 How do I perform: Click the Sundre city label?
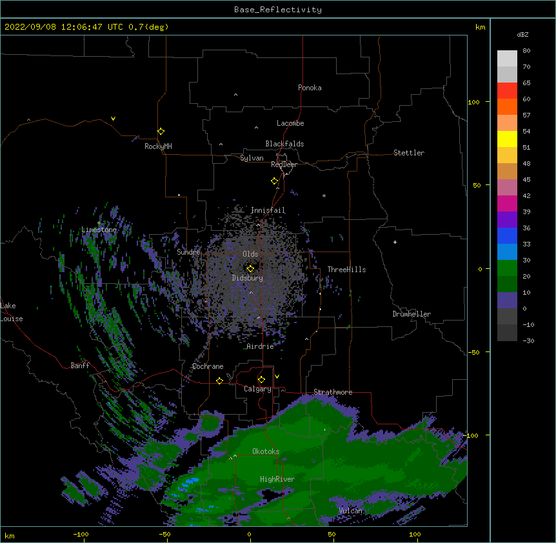pyautogui.click(x=188, y=252)
